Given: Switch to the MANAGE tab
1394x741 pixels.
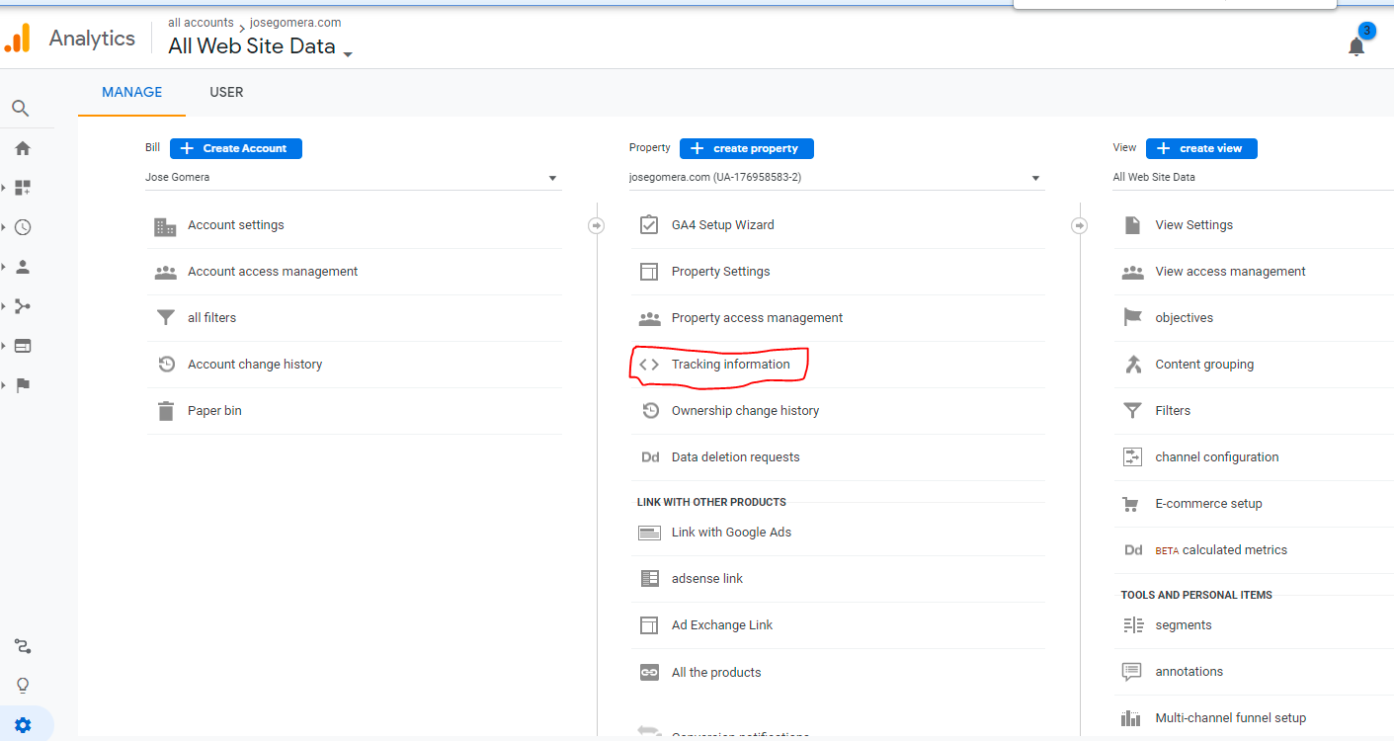Looking at the screenshot, I should (x=131, y=92).
